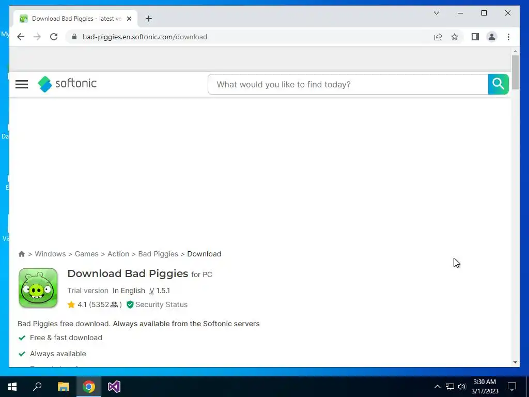Click the network tray icon
Screen dimensions: 529x397
coord(450,387)
